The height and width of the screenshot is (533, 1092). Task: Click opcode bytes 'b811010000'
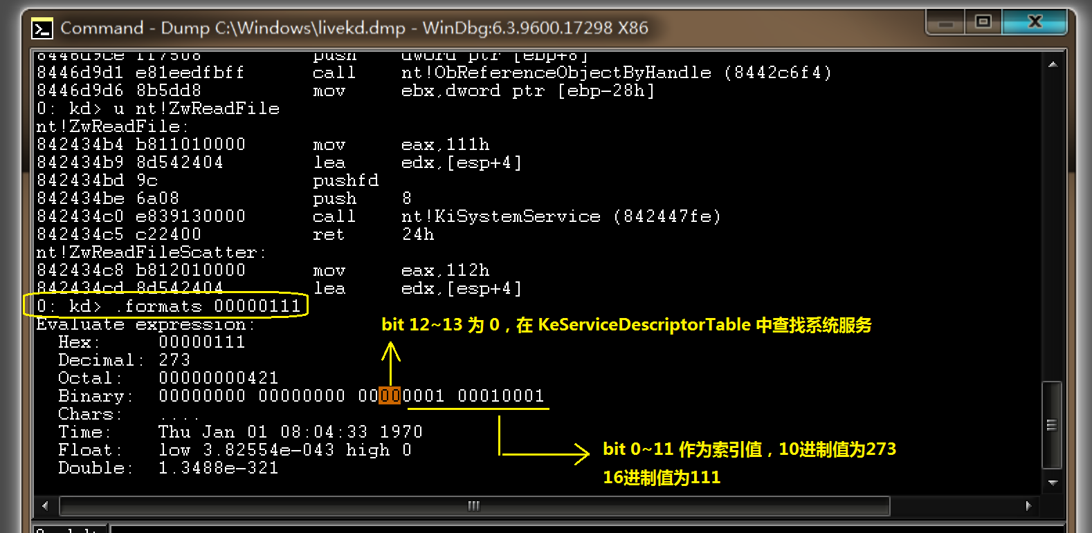(191, 144)
